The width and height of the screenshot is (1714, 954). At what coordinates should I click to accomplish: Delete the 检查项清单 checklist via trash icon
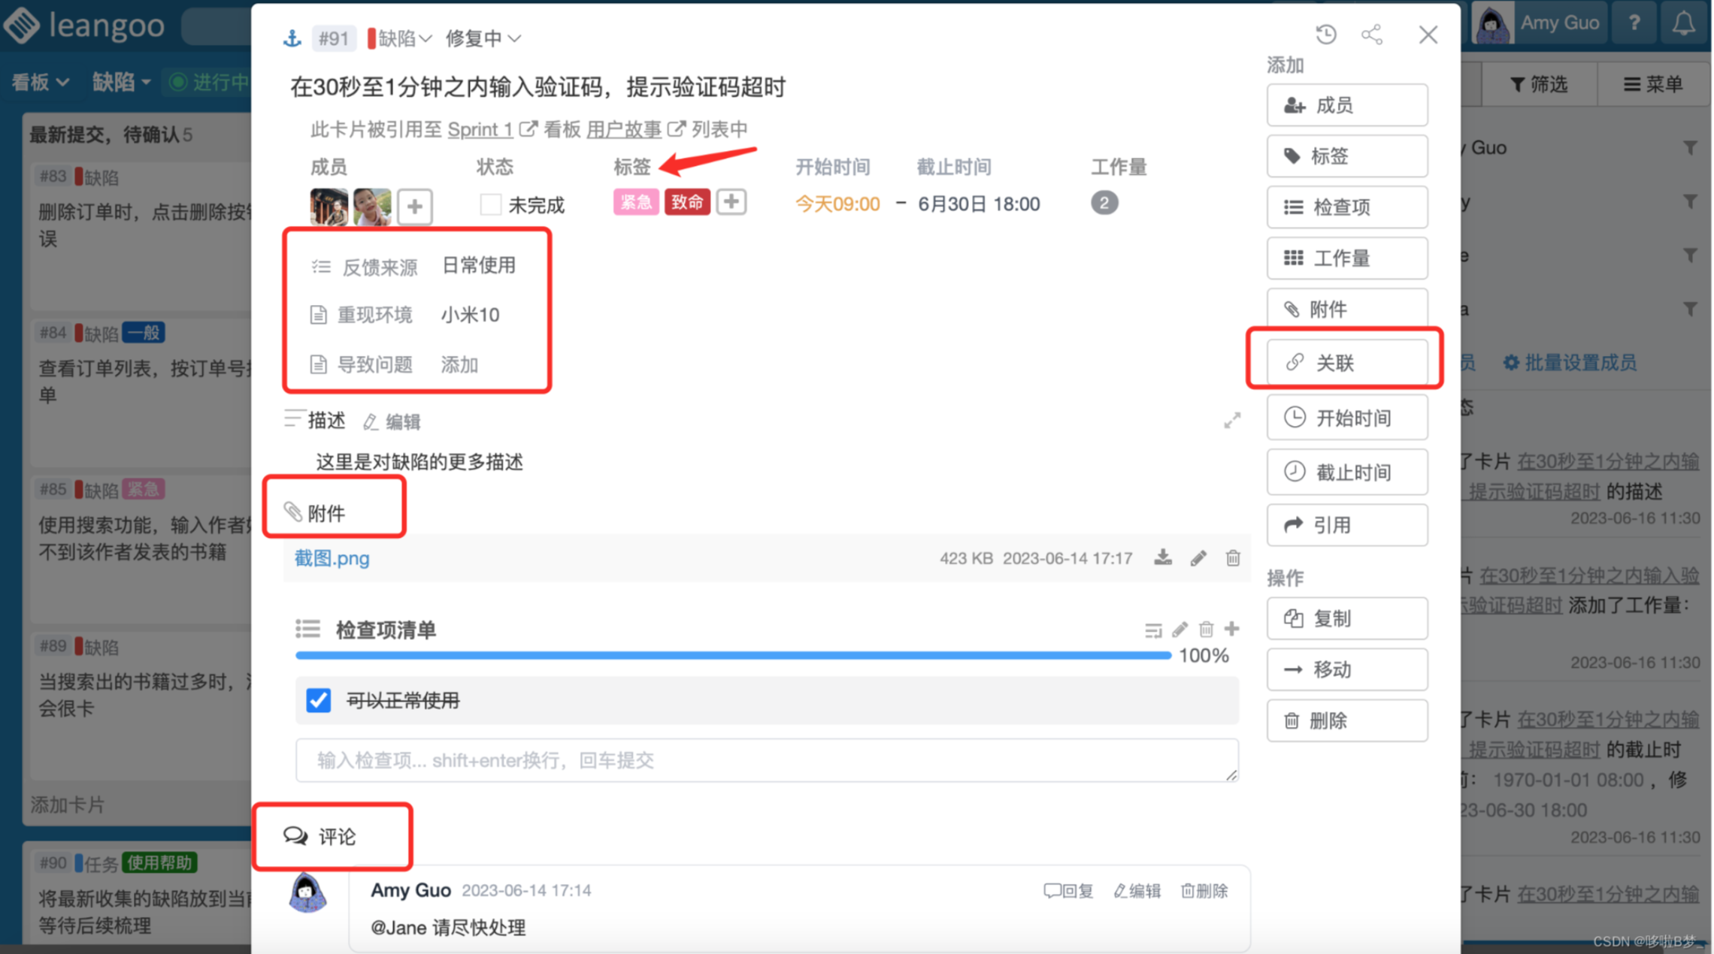1206,629
